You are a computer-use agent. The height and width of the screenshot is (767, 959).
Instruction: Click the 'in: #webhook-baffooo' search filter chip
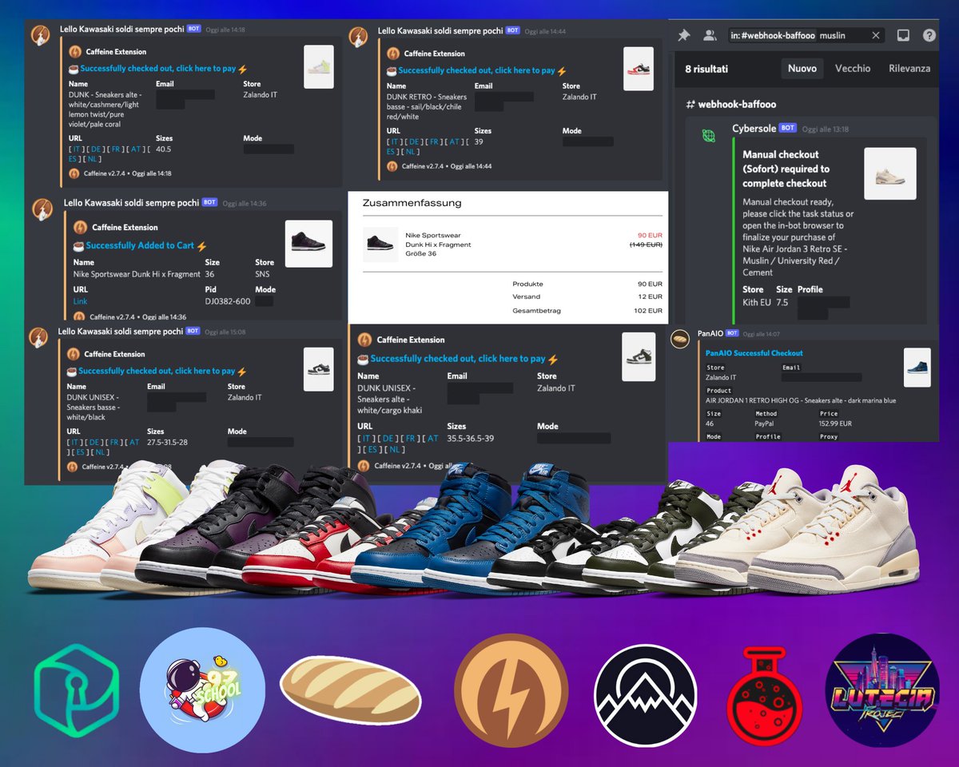click(774, 36)
